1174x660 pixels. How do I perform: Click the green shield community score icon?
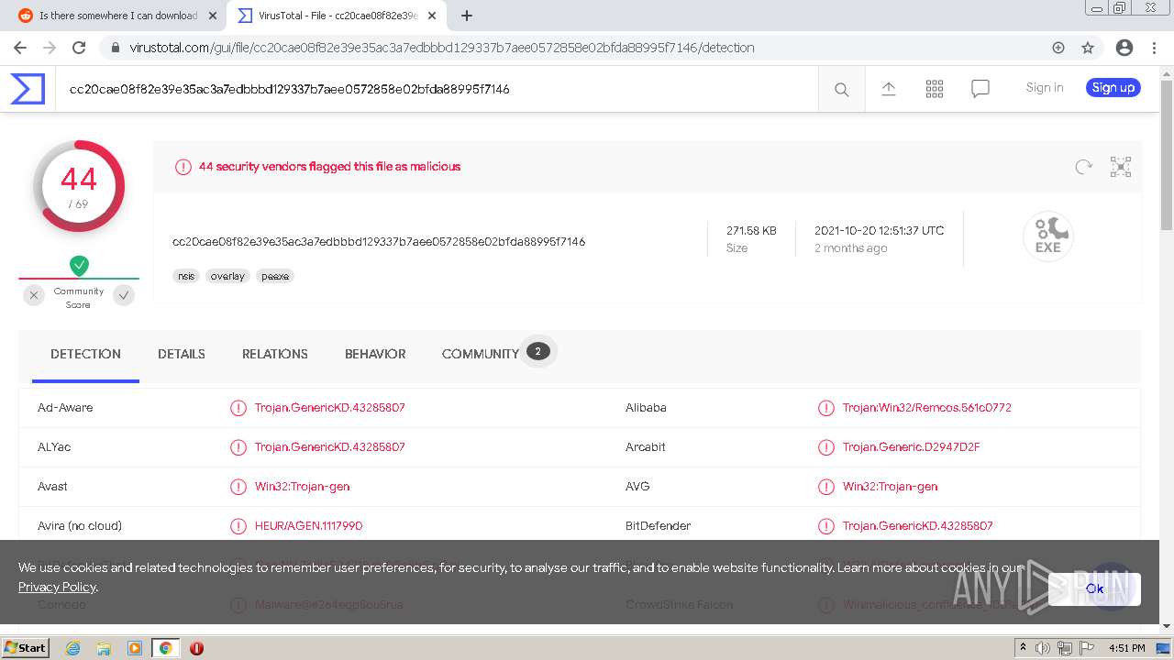click(79, 266)
